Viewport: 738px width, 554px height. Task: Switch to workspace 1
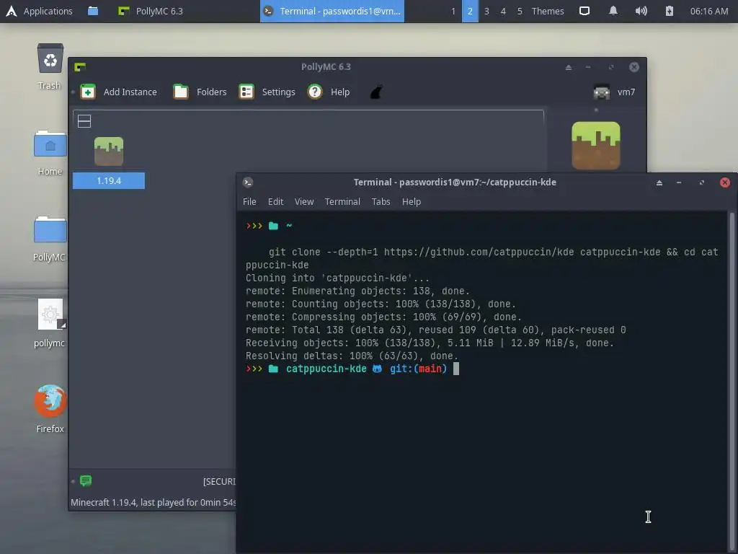click(453, 11)
